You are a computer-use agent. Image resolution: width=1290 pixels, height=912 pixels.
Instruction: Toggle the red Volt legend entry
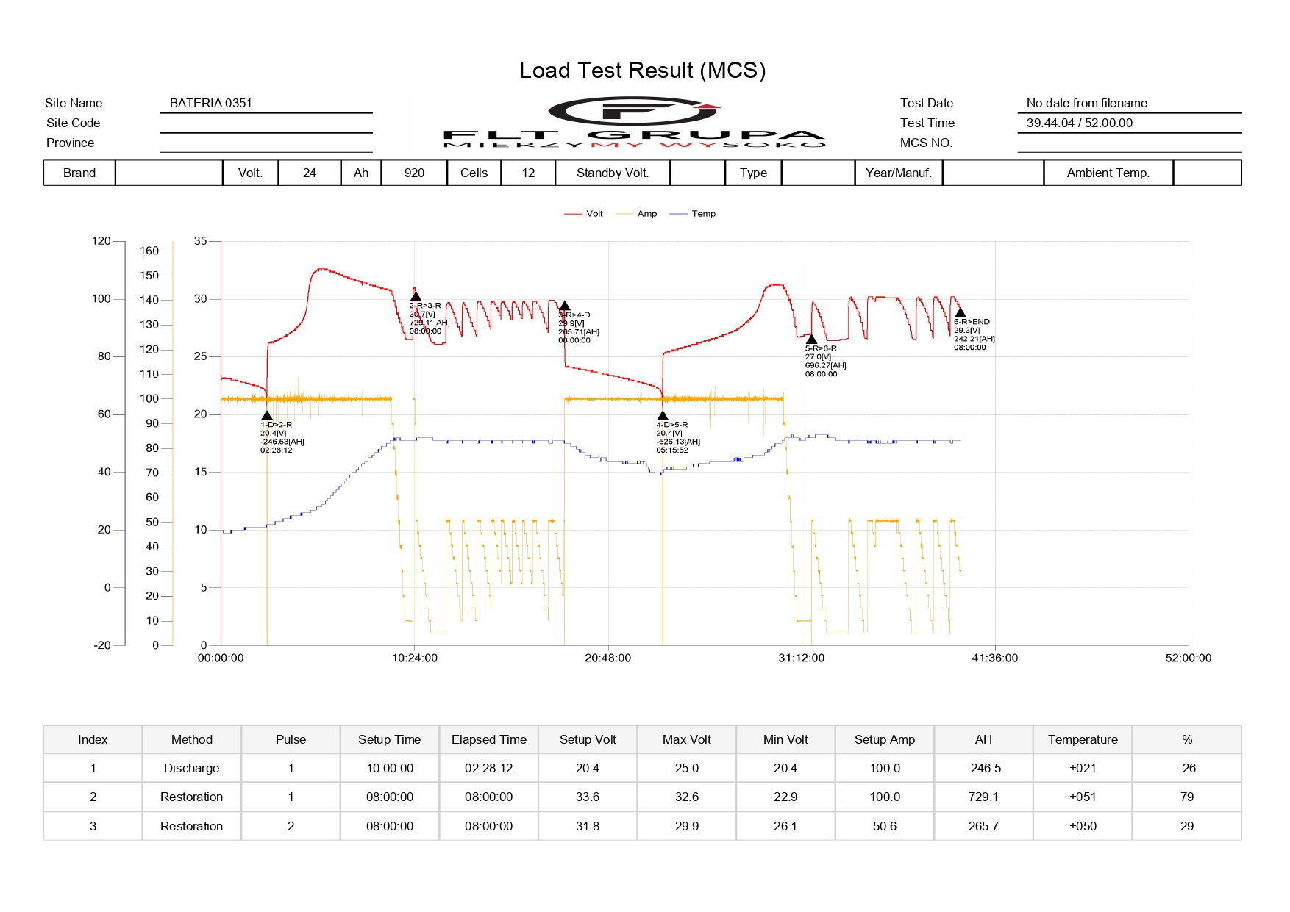pos(584,214)
